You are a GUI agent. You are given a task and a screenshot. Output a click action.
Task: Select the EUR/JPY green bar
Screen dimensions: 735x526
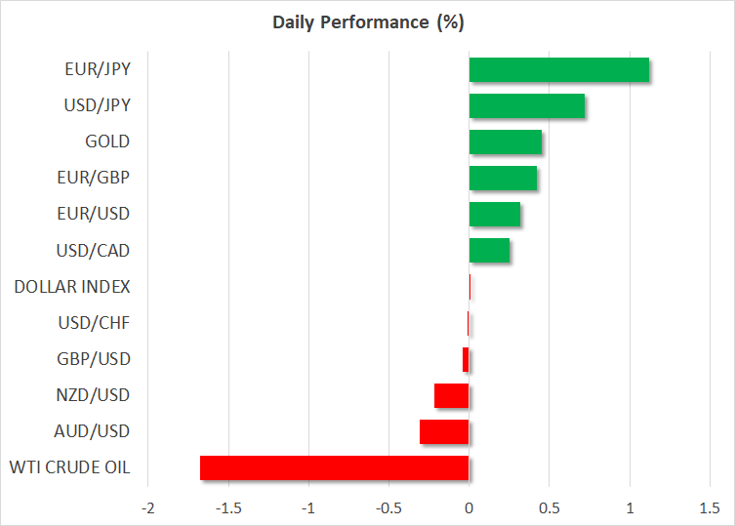click(x=559, y=70)
